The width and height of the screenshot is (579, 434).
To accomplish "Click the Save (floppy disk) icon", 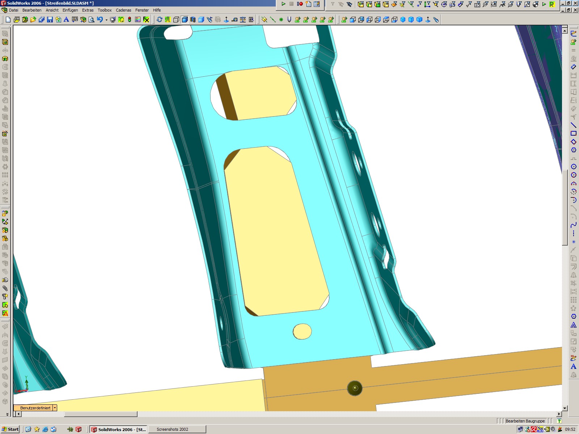I will click(50, 20).
